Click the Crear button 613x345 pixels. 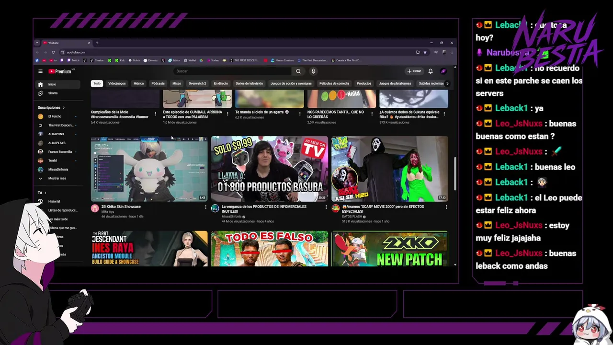414,71
